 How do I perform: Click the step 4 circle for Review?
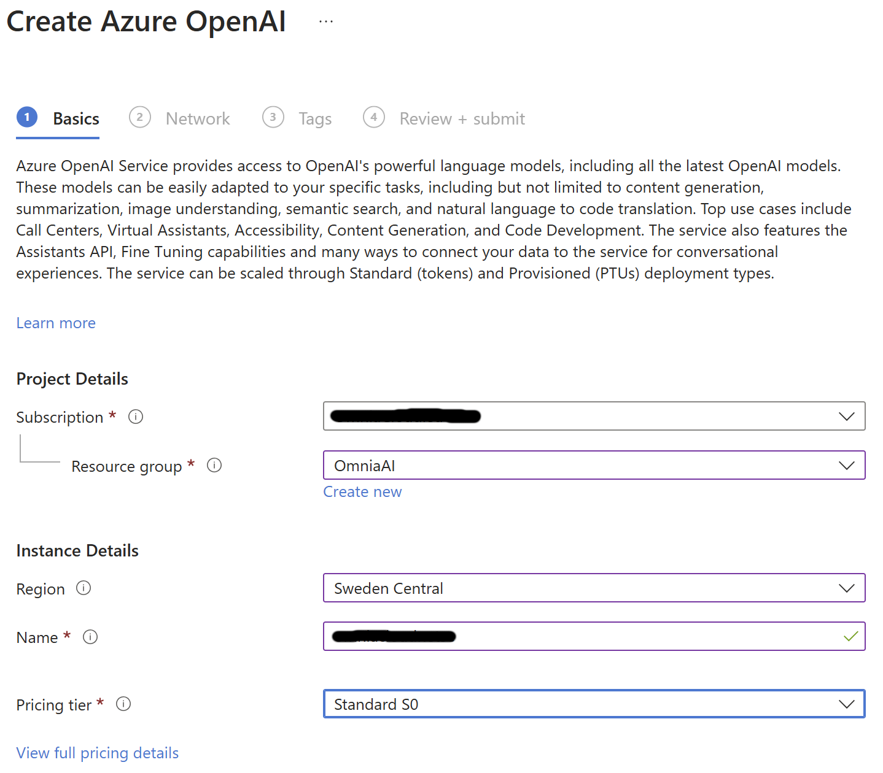tap(374, 117)
